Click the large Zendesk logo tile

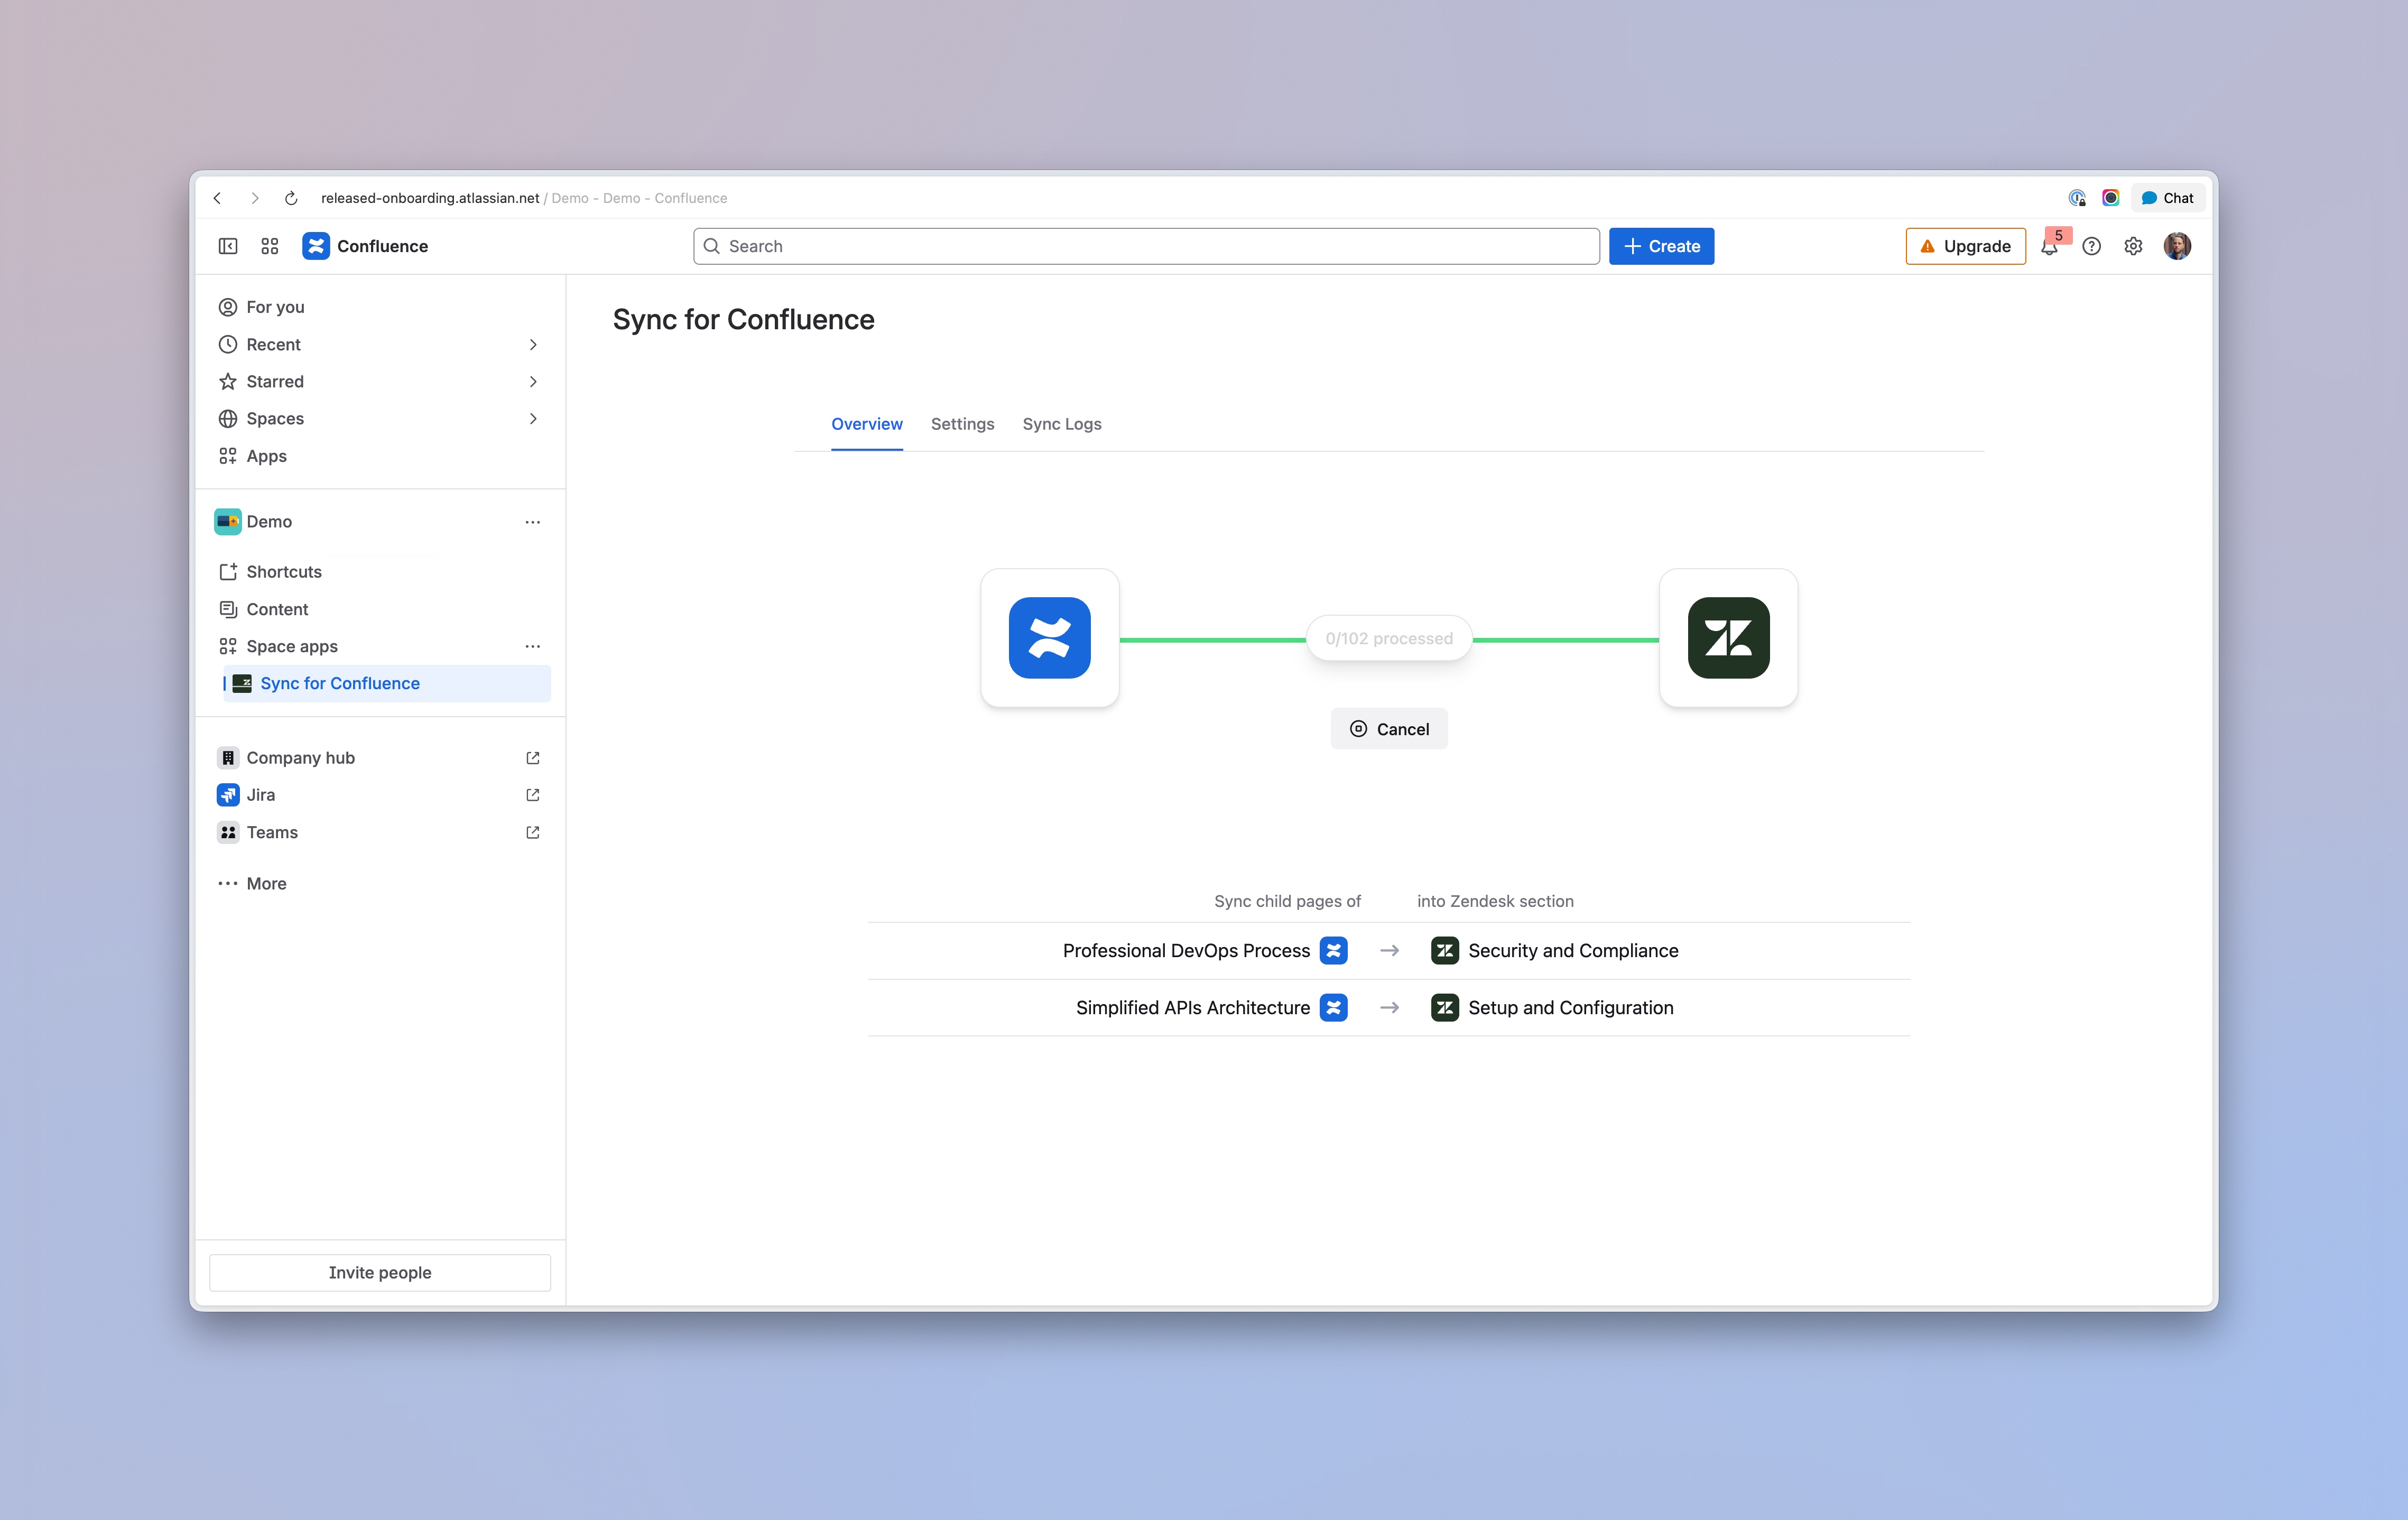1728,638
